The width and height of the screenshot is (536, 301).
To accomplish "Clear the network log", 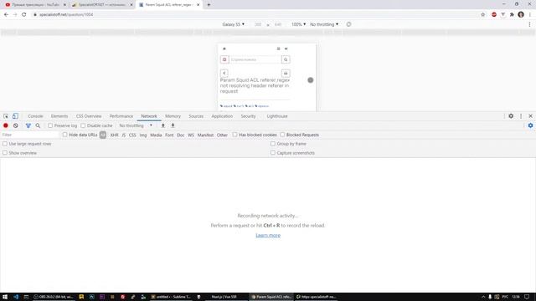I will [x=16, y=125].
